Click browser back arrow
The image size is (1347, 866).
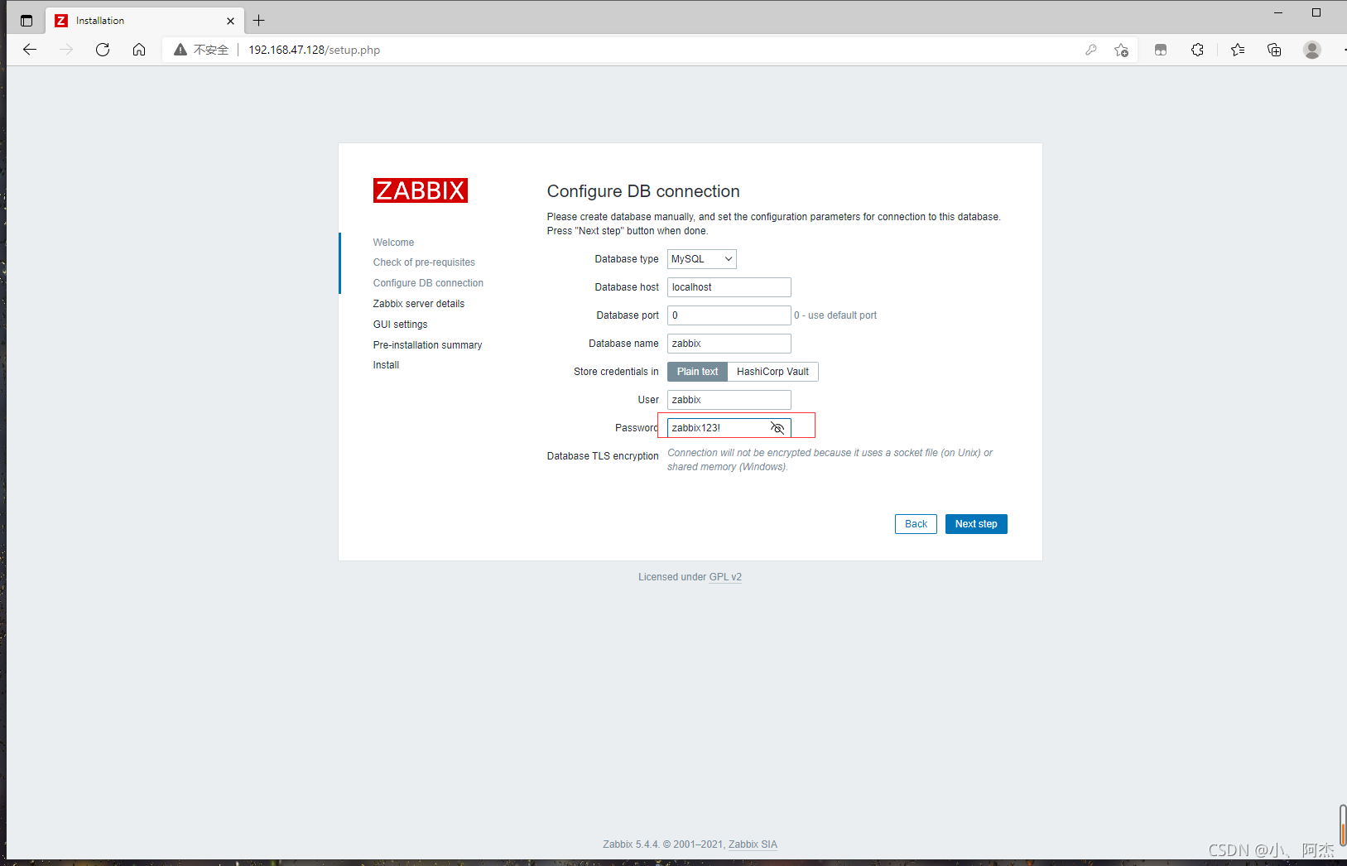coord(30,50)
